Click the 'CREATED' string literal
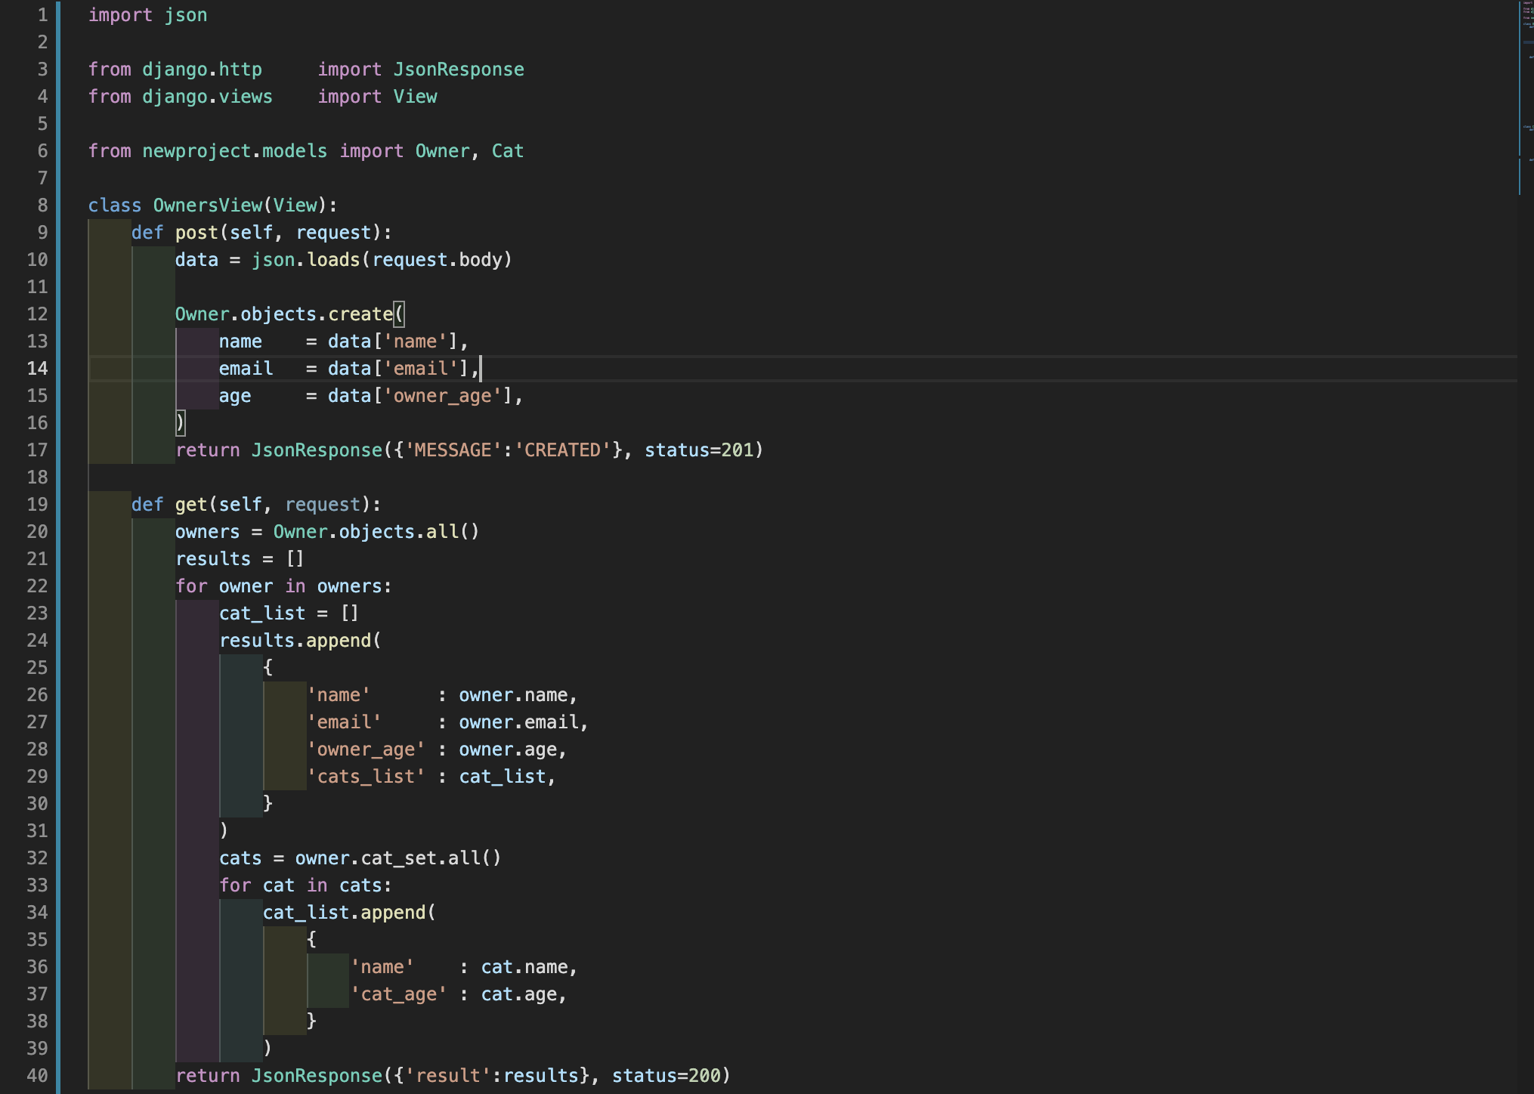The width and height of the screenshot is (1534, 1094). [562, 450]
